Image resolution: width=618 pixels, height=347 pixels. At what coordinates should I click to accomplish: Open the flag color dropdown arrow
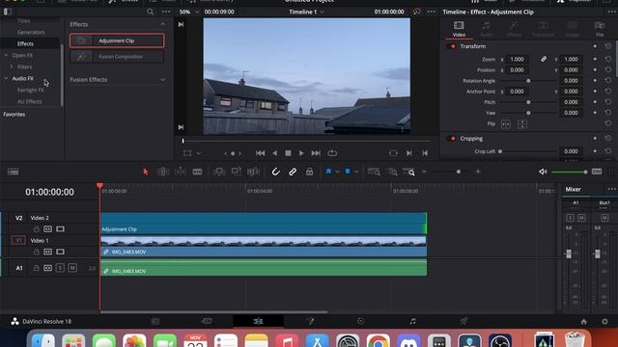click(337, 172)
